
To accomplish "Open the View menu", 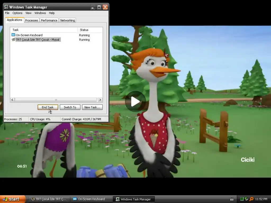I will 28,13.
